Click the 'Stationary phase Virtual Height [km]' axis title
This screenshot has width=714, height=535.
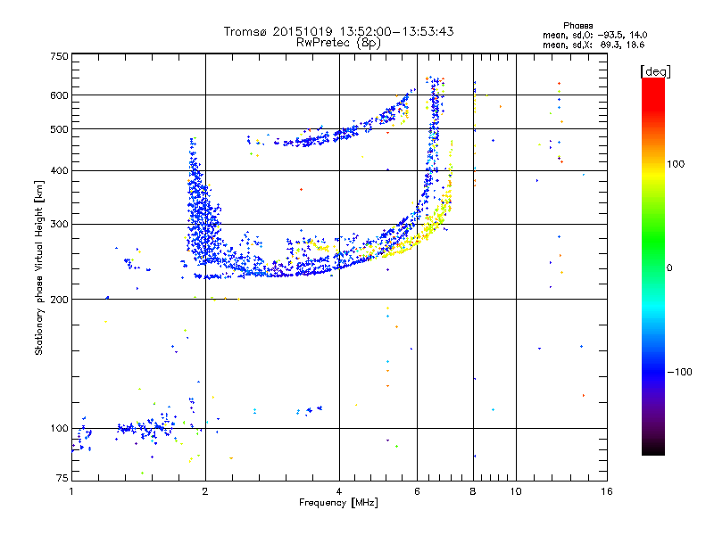pyautogui.click(x=39, y=267)
